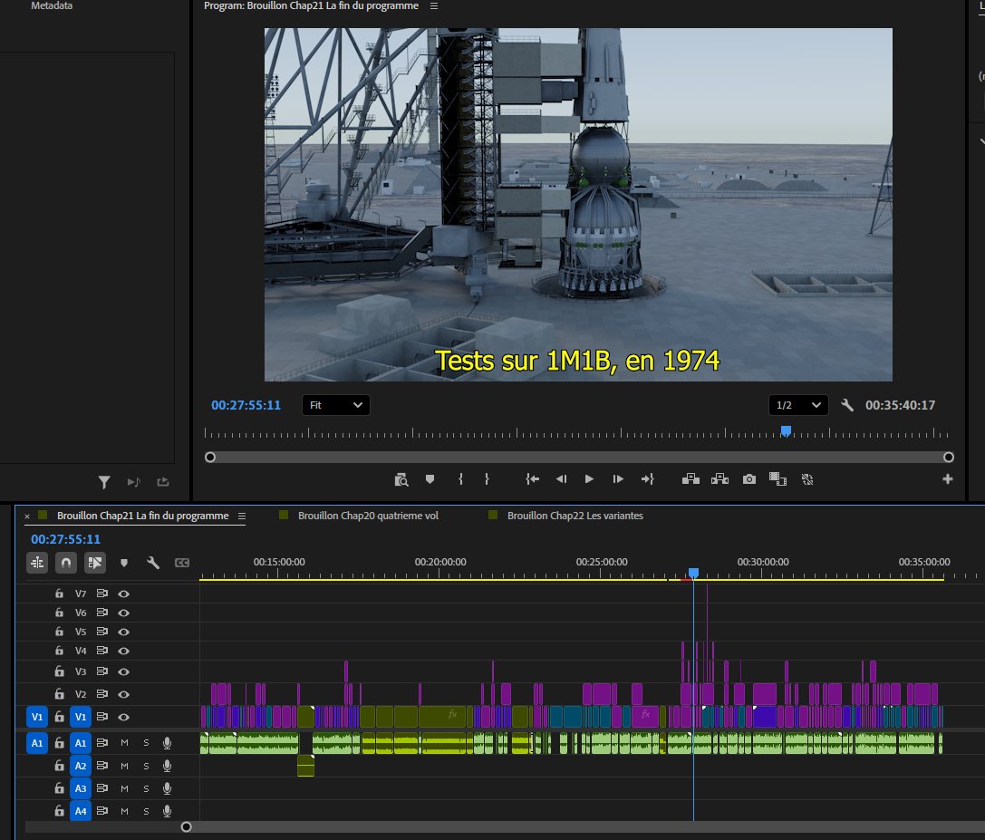Open Program monitor panel menu
This screenshot has width=985, height=840.
pos(433,6)
